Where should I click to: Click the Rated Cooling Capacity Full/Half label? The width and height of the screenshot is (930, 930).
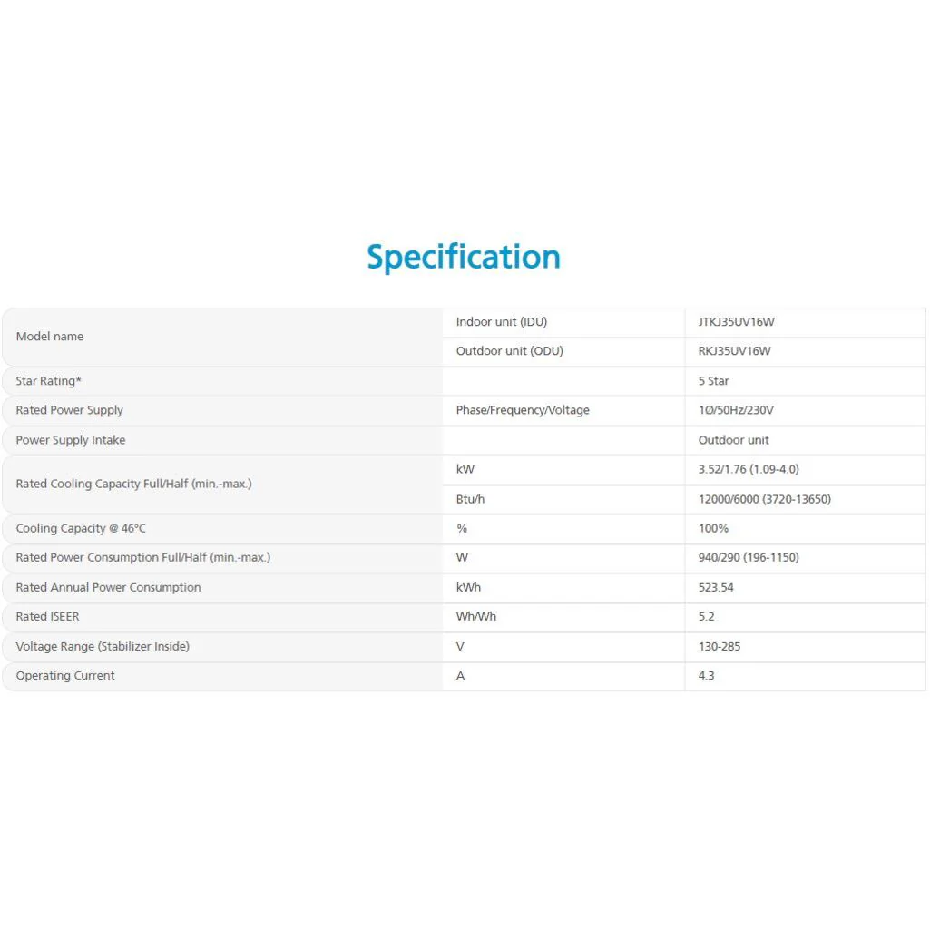tap(133, 484)
